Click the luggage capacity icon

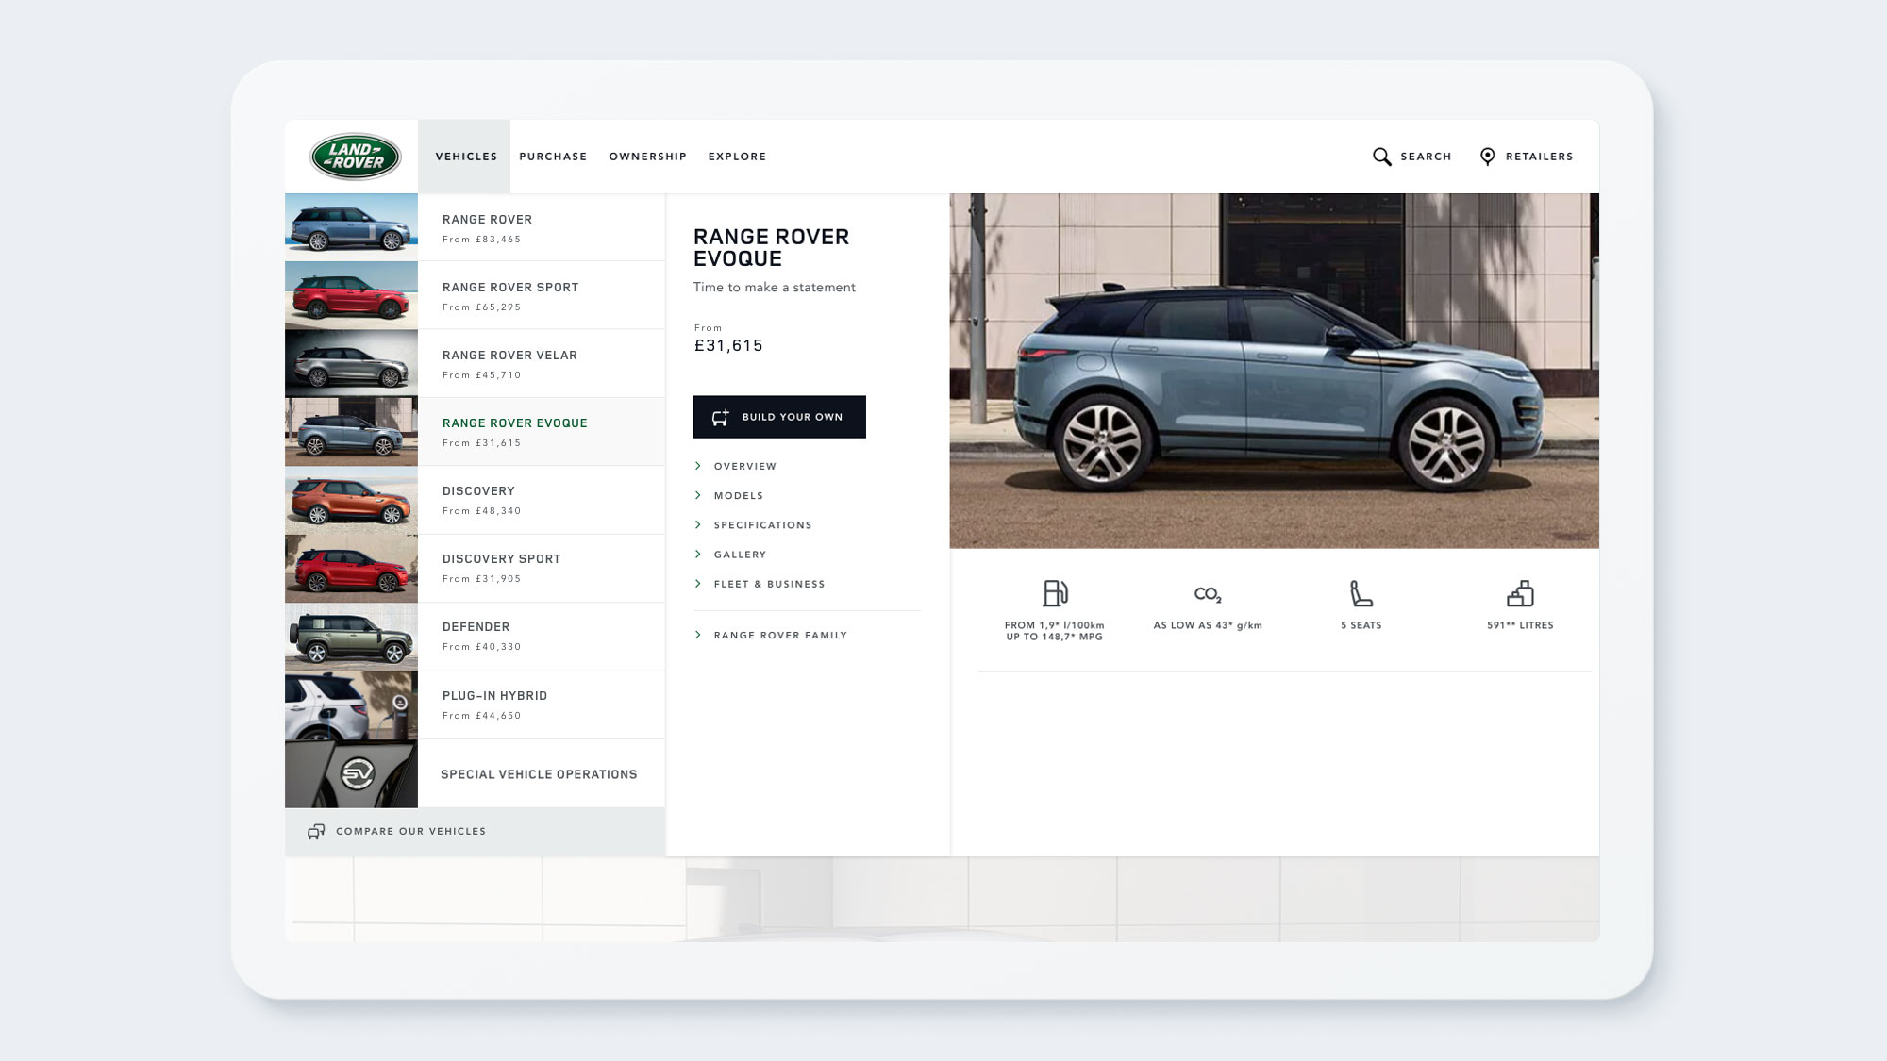point(1520,593)
